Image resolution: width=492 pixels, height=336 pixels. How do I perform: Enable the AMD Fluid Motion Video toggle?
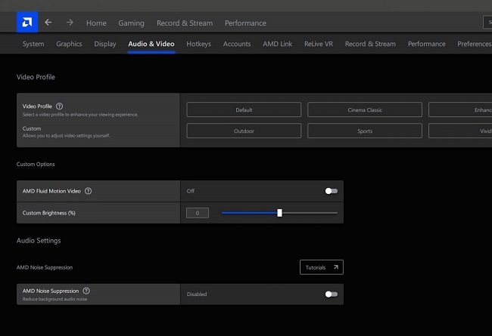coord(331,191)
